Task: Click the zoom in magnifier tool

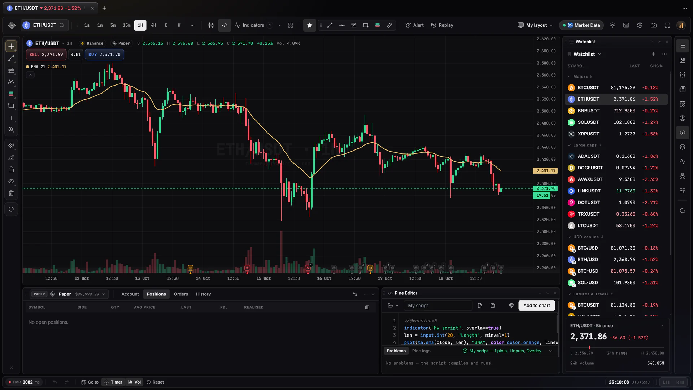Action: tap(11, 130)
